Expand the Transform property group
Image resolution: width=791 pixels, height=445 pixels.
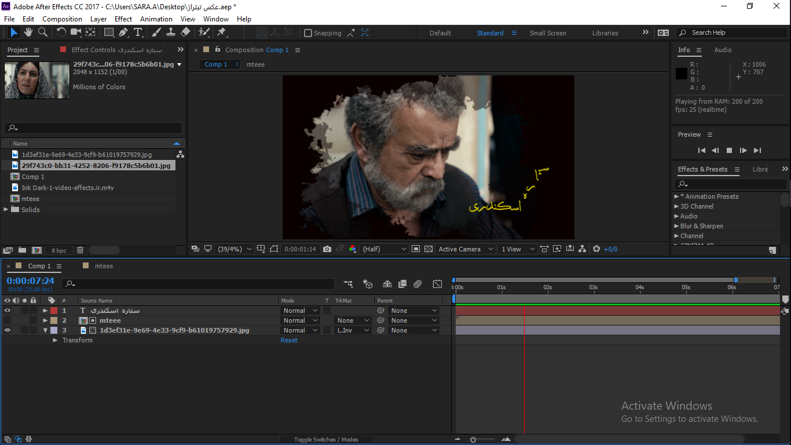click(x=56, y=340)
